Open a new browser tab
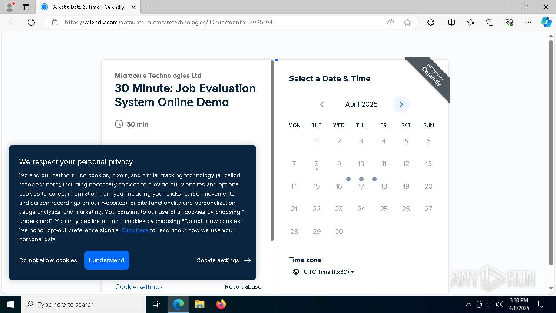Image resolution: width=556 pixels, height=313 pixels. [148, 7]
